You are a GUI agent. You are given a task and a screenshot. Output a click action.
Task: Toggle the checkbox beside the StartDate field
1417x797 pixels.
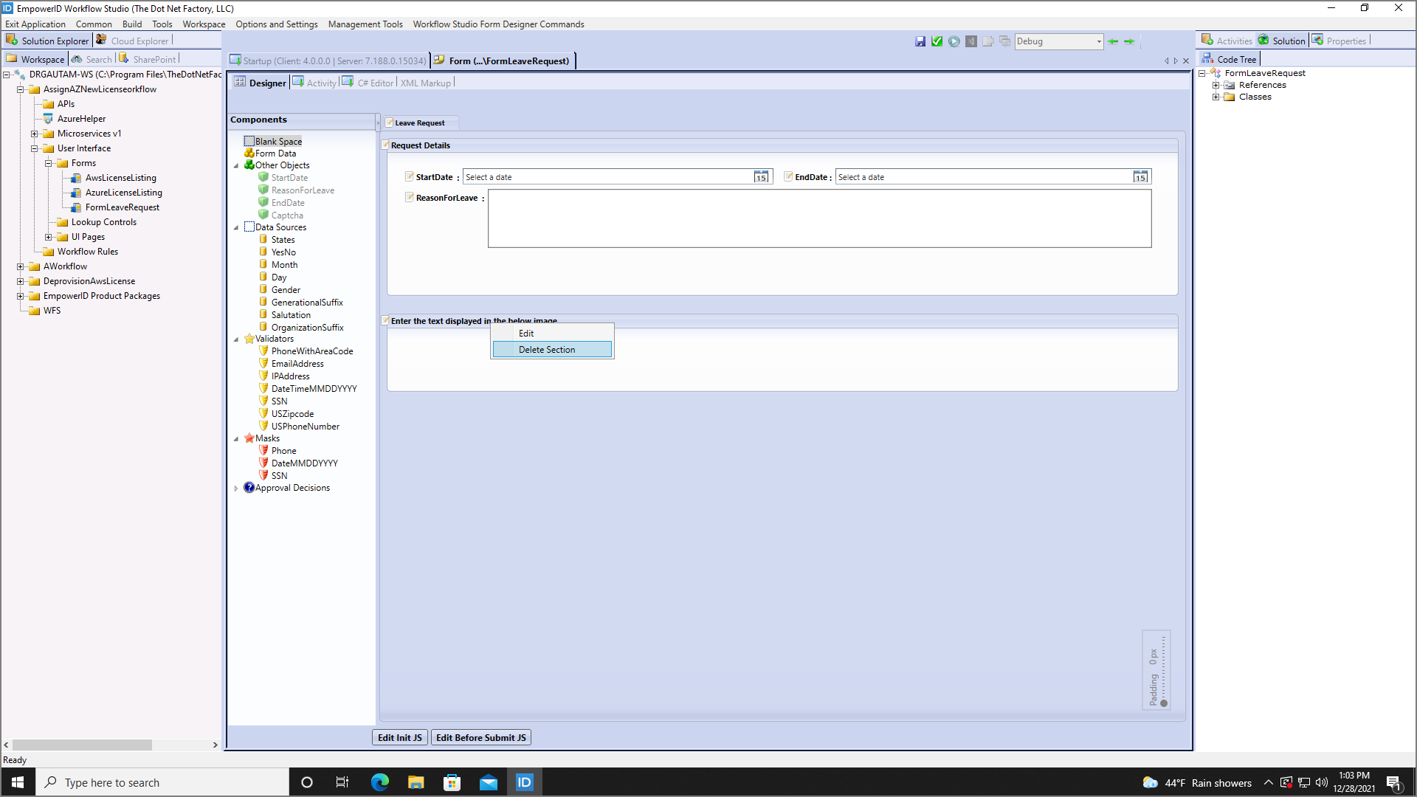point(410,176)
